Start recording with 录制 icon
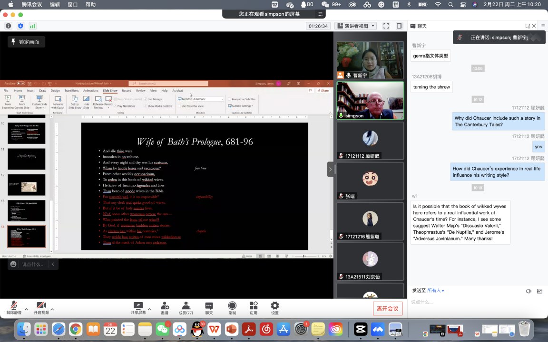The image size is (548, 342). (232, 307)
